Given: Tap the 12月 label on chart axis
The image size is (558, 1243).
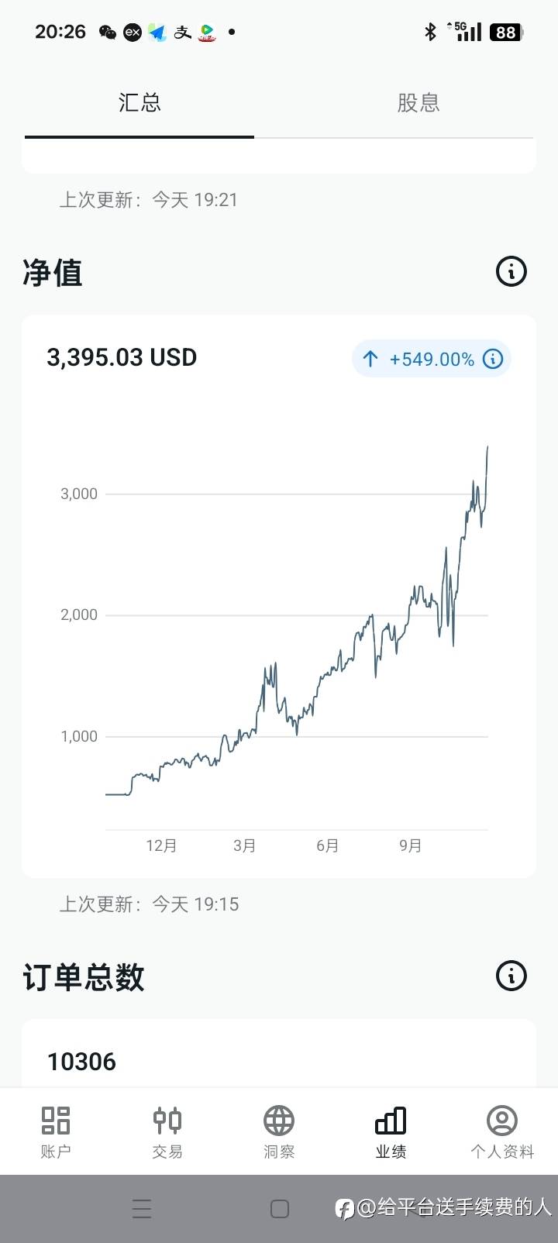Looking at the screenshot, I should 161,845.
